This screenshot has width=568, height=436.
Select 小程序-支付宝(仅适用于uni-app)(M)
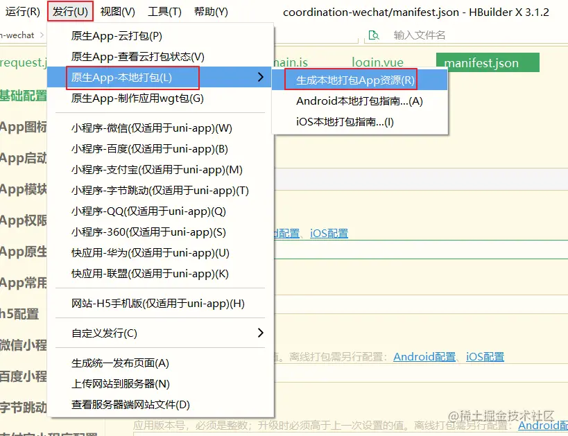pos(160,169)
